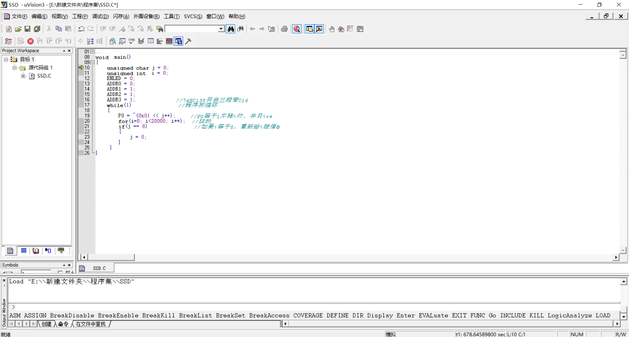Click the Open file icon
The image size is (629, 337).
18,29
